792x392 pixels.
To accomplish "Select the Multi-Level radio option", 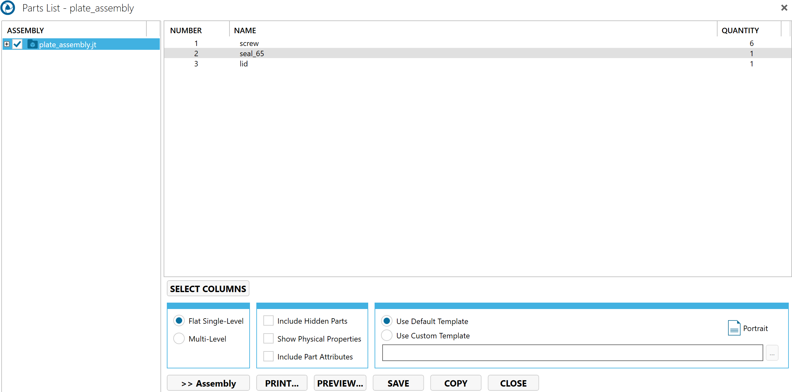I will [x=179, y=339].
